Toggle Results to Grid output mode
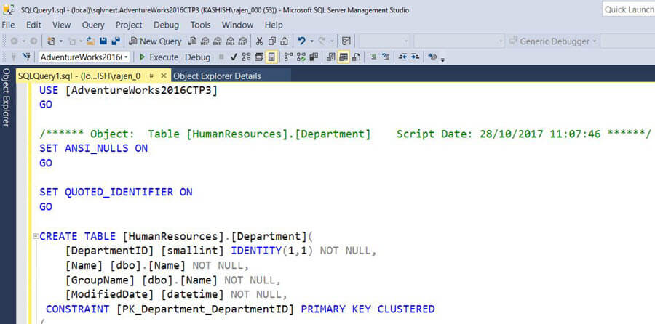This screenshot has width=655, height=324. [x=343, y=57]
